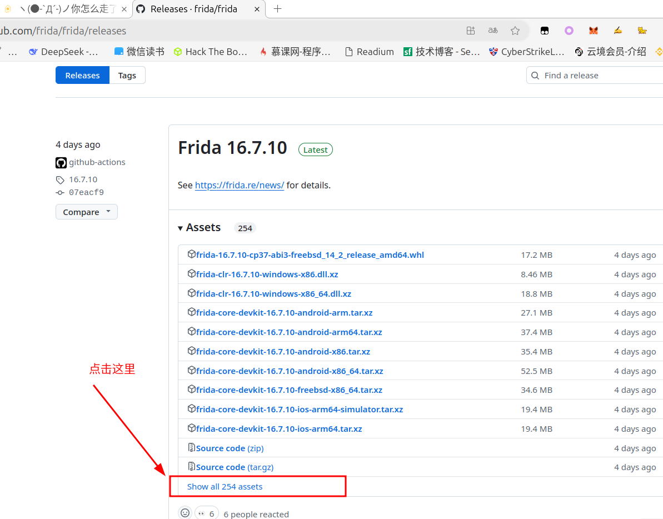
Task: Open a new browser tab with plus button
Action: point(278,9)
